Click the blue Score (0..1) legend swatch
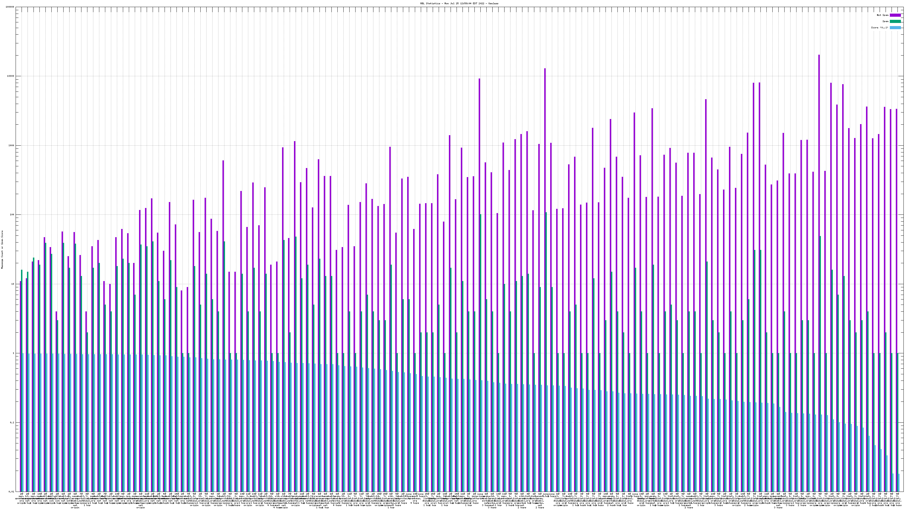908x510 pixels. [x=895, y=27]
